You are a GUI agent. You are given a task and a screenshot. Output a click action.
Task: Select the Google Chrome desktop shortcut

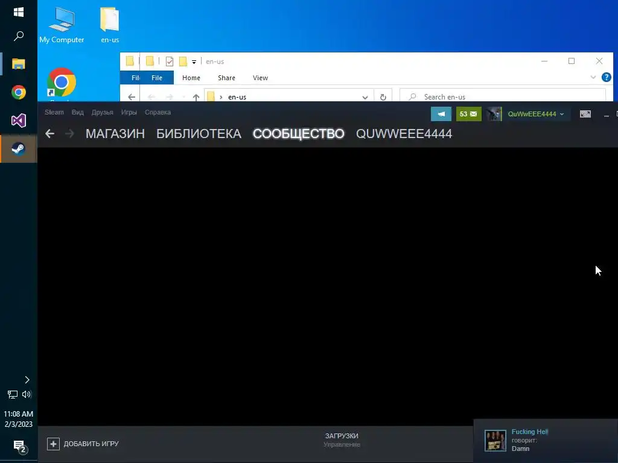(62, 83)
